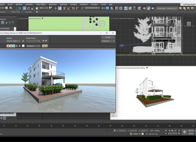Open Render Setup teapot icon
The width and height of the screenshot is (196, 142).
point(144,8)
